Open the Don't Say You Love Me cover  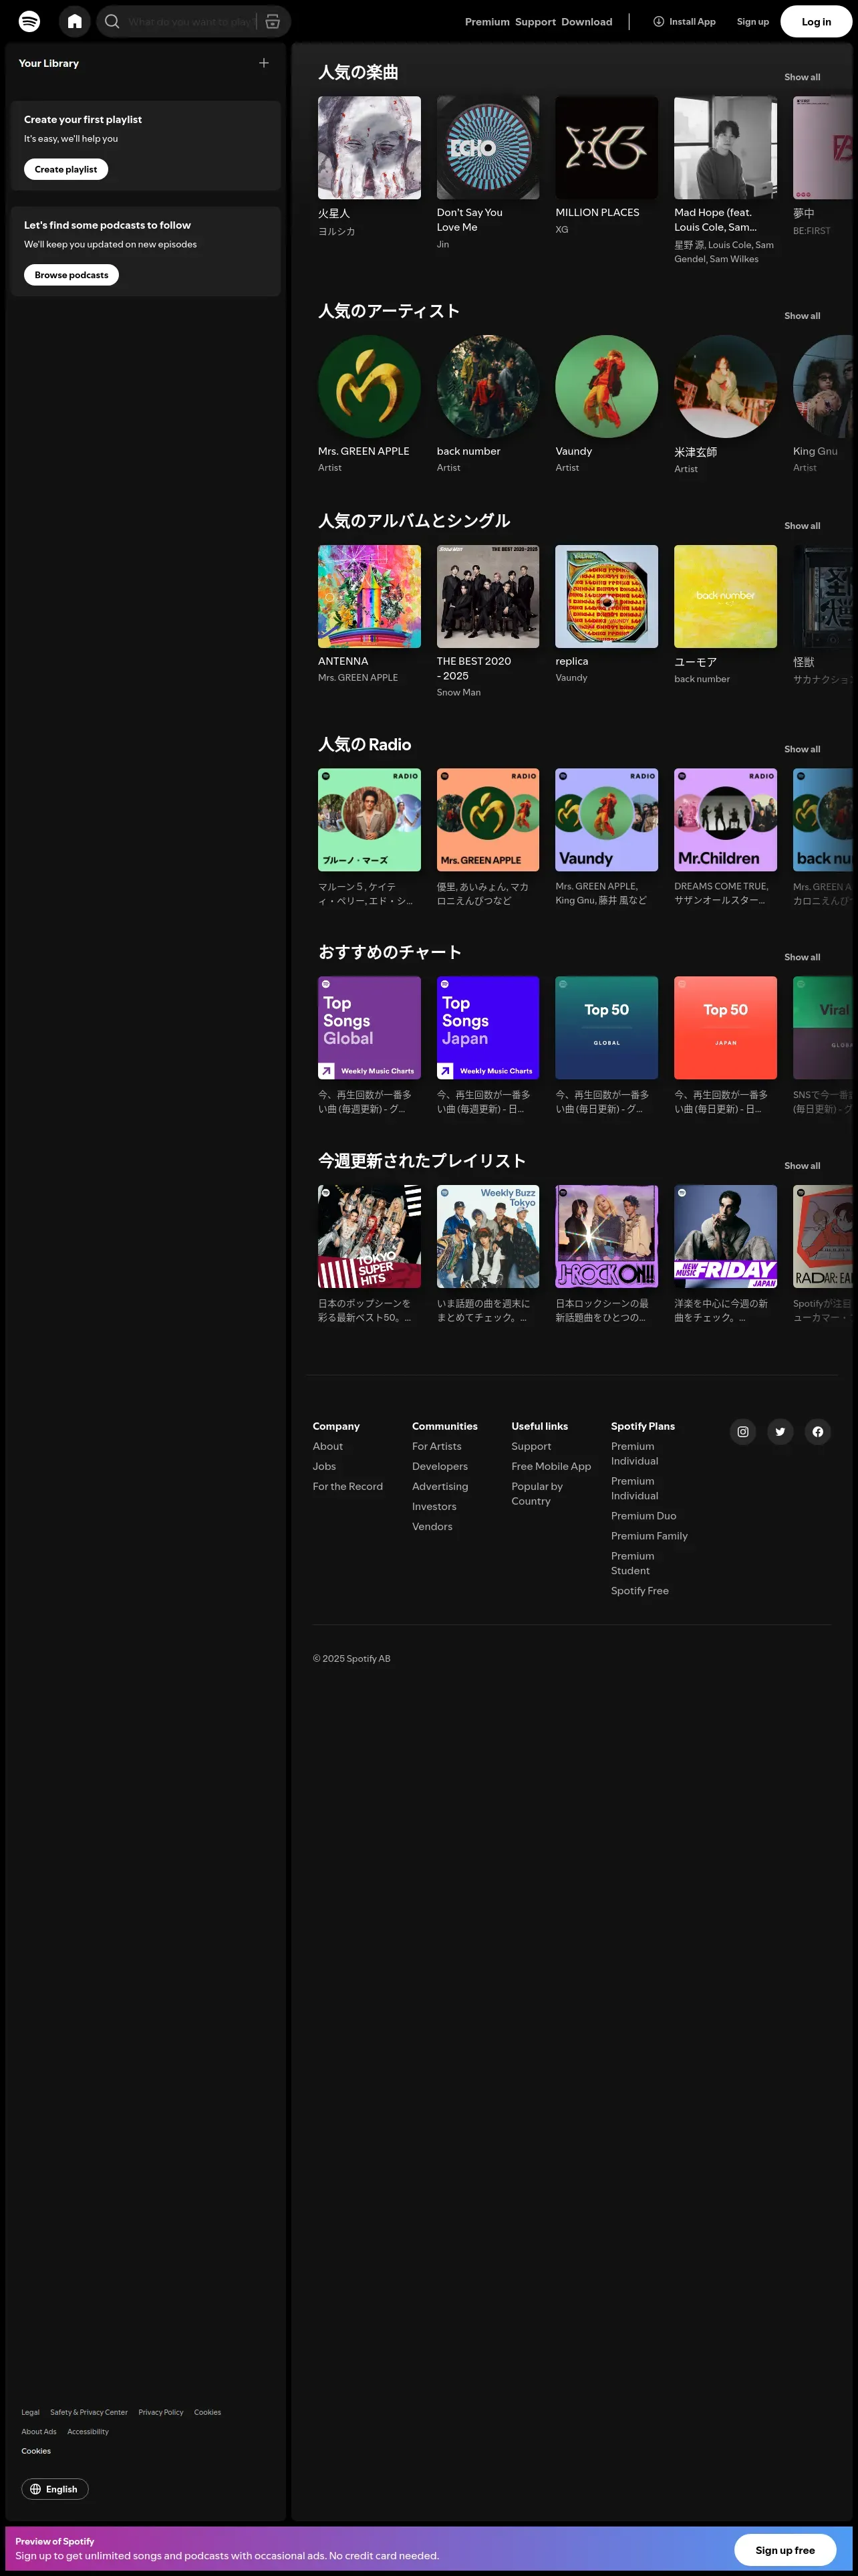pos(488,147)
